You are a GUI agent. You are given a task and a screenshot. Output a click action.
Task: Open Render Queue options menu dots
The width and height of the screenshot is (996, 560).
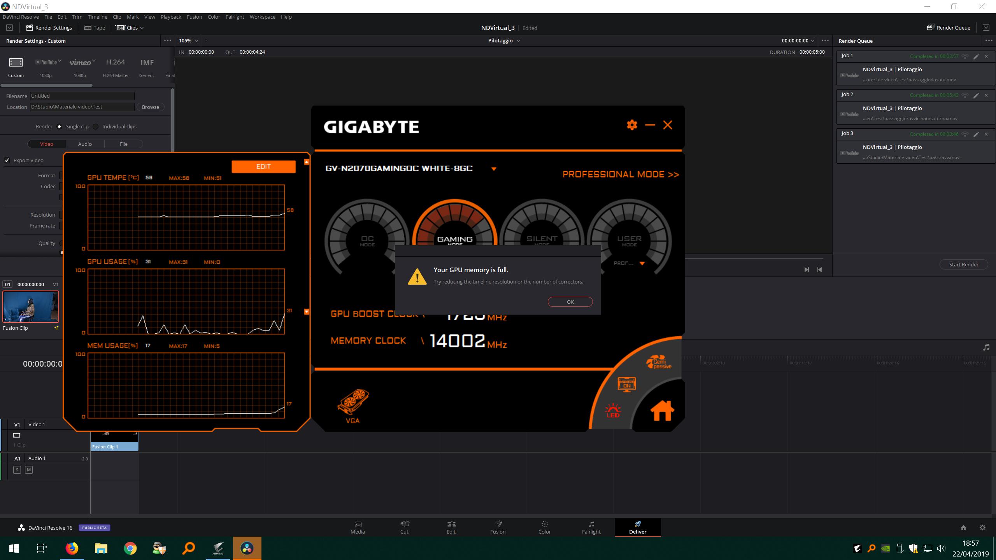pos(989,40)
